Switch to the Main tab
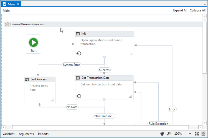This screenshot has width=208, height=138. (11, 4)
